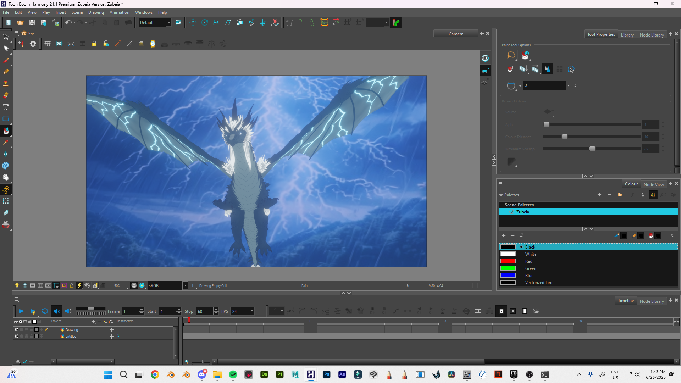Click the link palettes folder icon
Screen dimensions: 681x383
(x=620, y=195)
